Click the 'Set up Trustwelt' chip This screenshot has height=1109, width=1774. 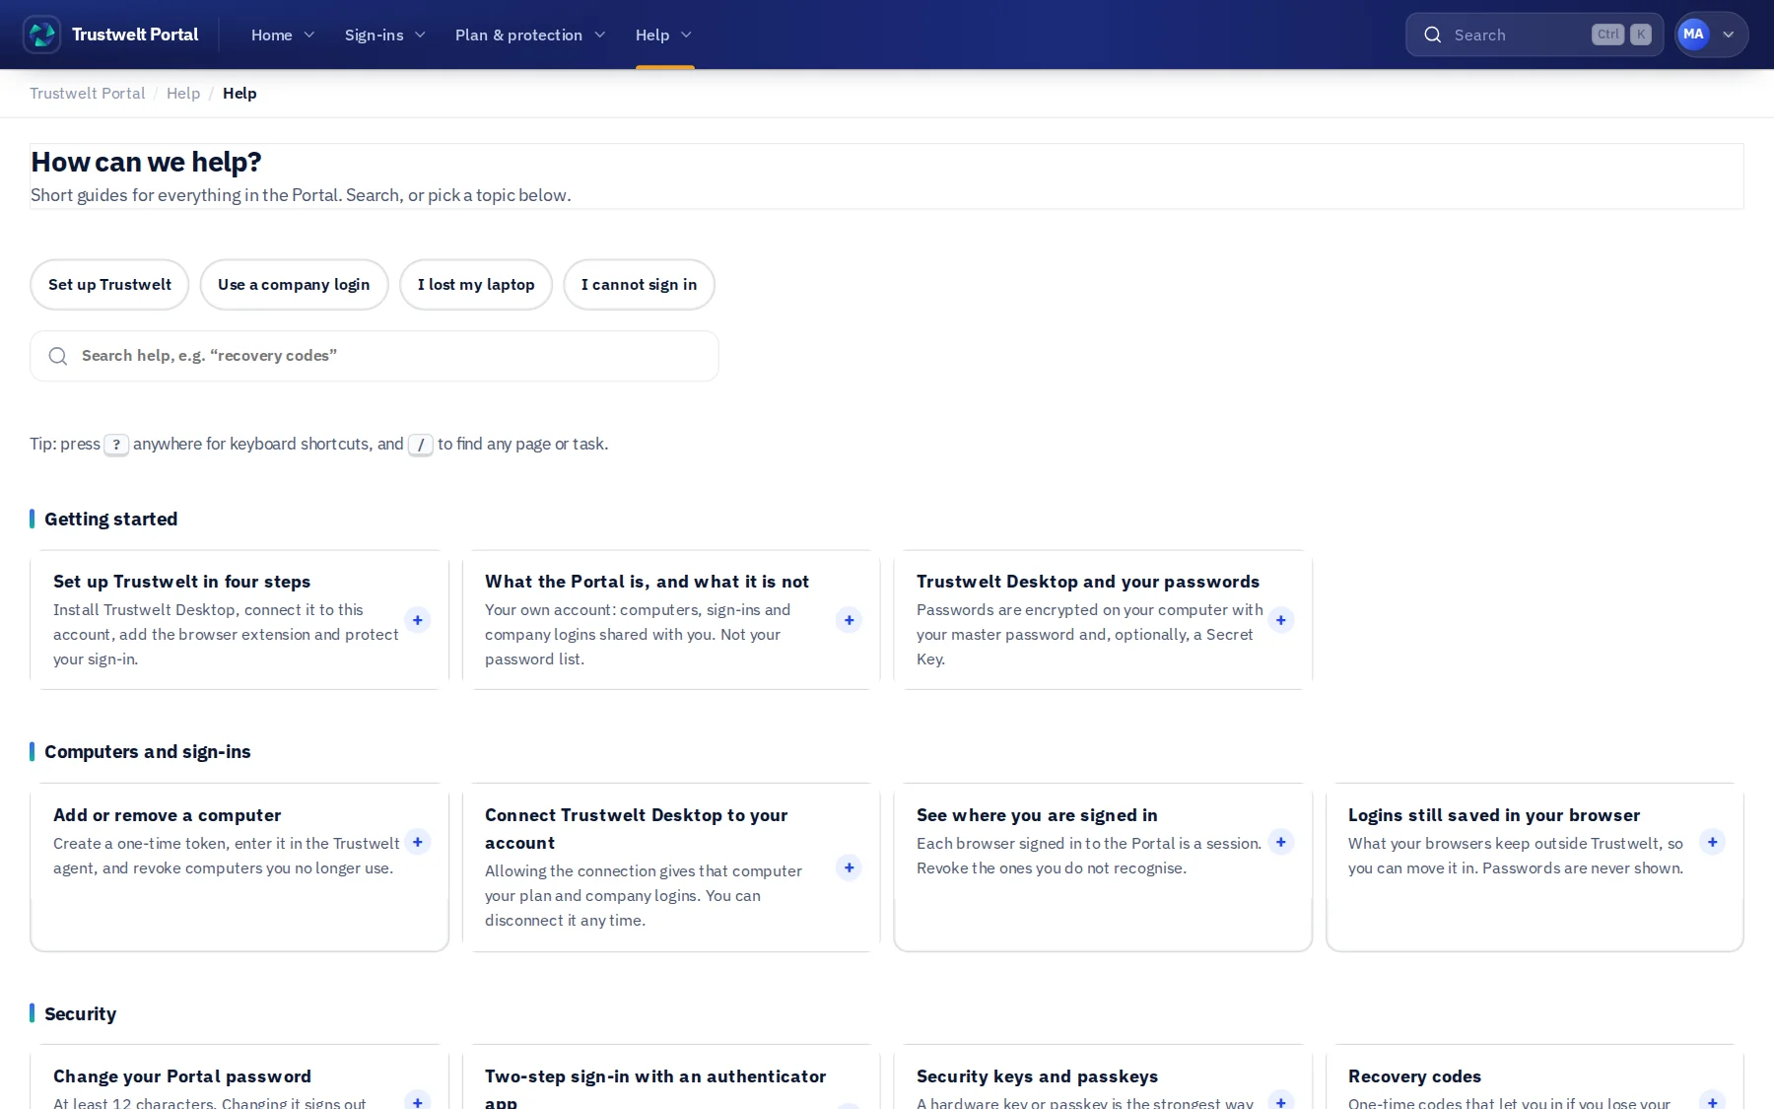point(109,285)
